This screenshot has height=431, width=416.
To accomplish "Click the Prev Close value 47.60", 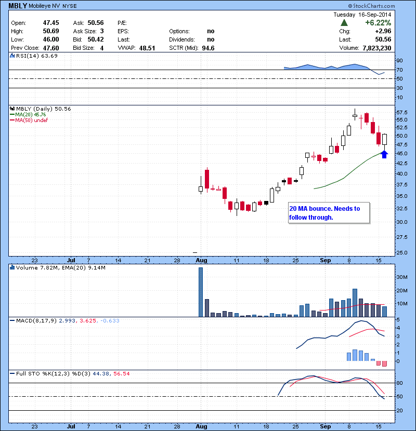I will [51, 48].
